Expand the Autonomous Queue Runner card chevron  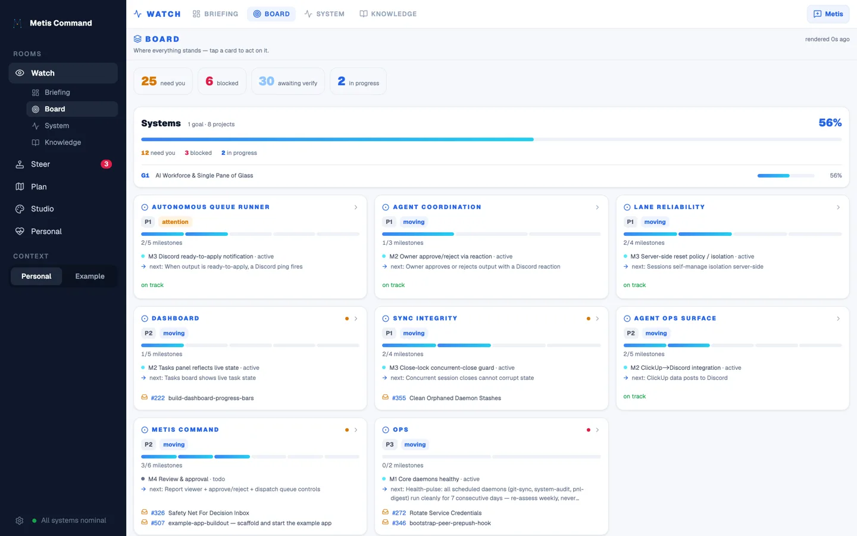356,207
